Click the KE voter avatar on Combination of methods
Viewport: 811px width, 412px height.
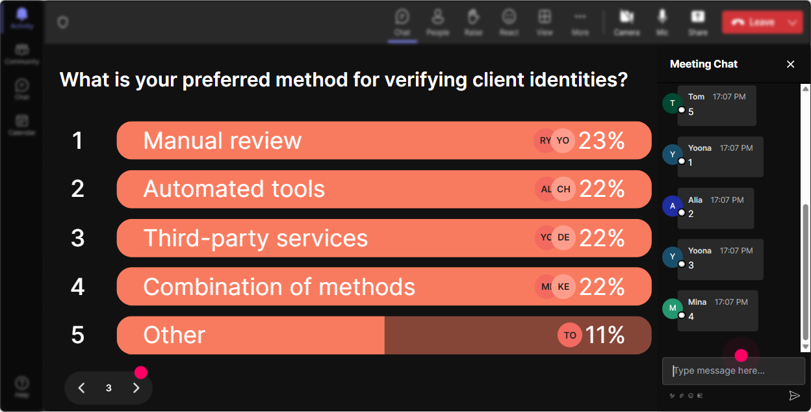click(x=563, y=287)
